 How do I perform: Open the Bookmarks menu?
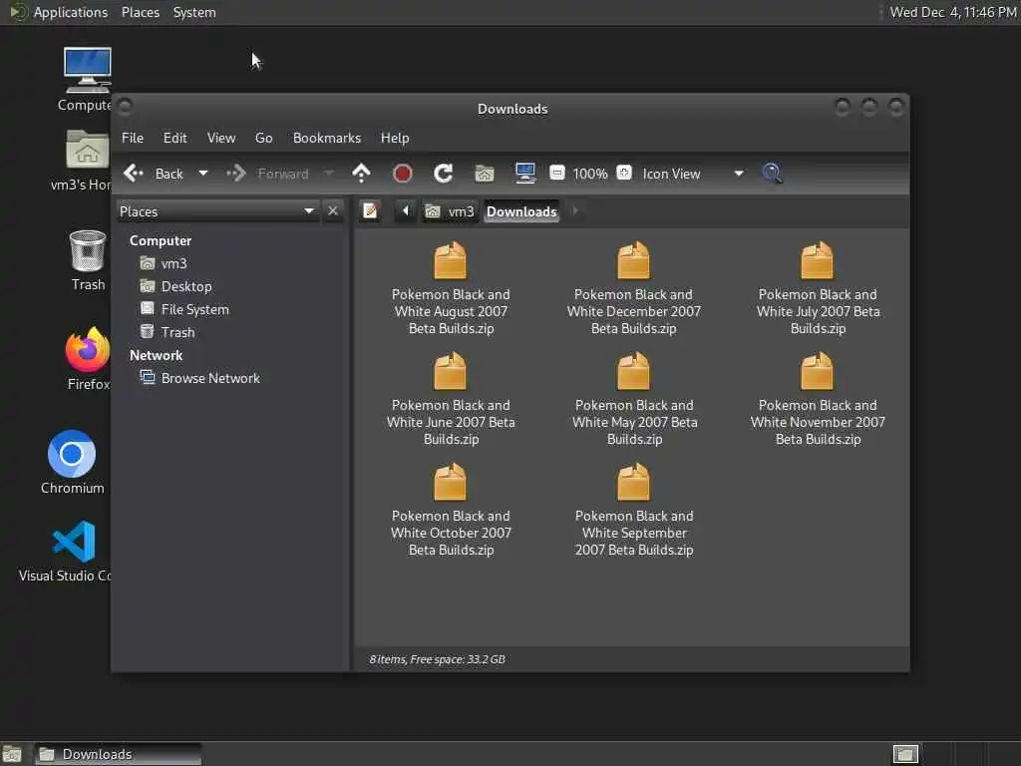[x=327, y=138]
